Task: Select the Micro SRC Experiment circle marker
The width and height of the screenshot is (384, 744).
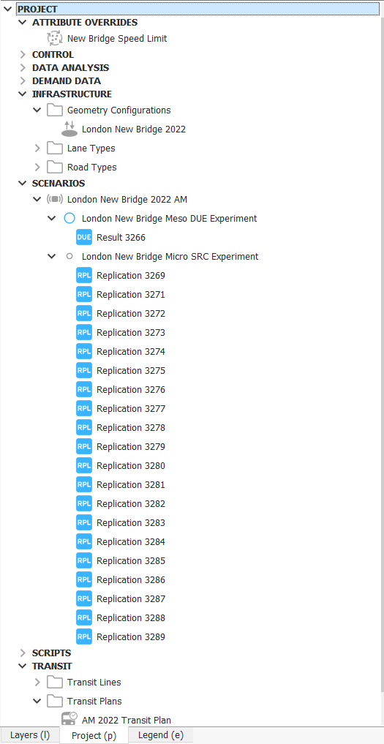Action: click(x=69, y=256)
